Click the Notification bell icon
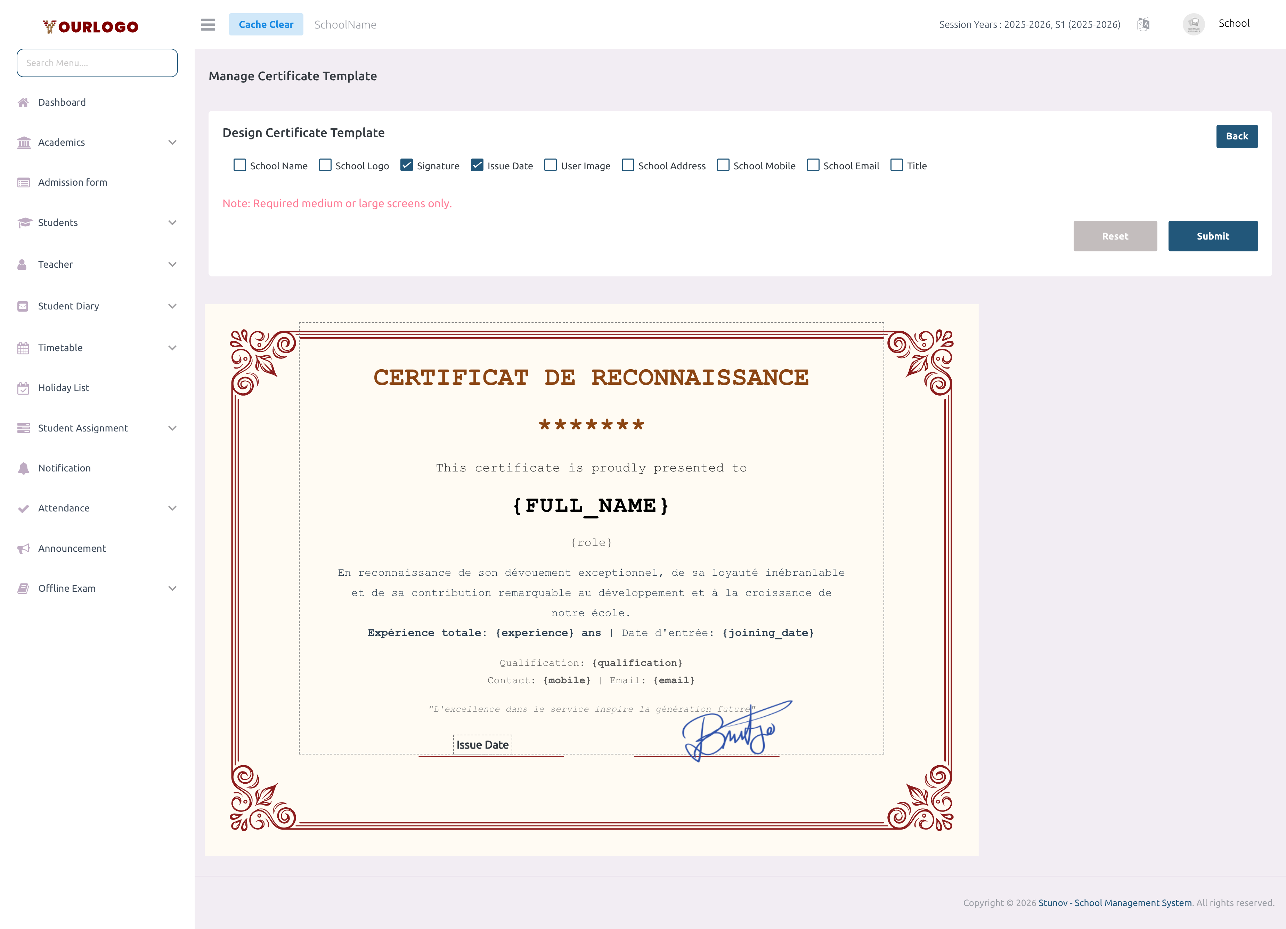This screenshot has height=929, width=1286. click(23, 468)
